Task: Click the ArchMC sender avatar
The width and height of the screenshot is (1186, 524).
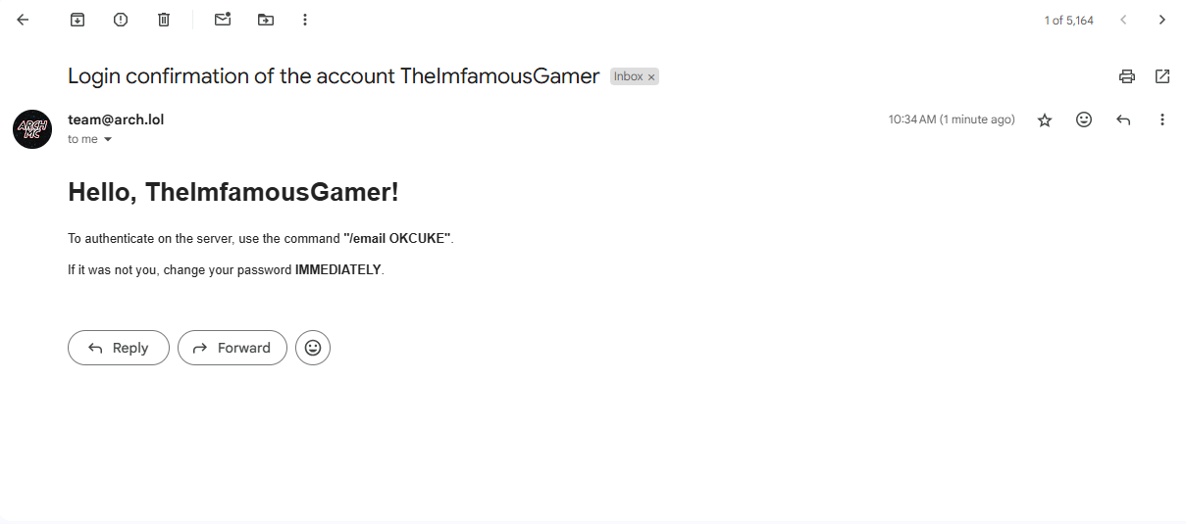Action: (32, 129)
